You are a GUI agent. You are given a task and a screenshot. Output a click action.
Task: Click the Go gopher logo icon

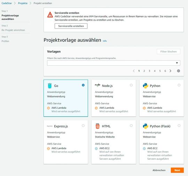[x=50, y=86]
